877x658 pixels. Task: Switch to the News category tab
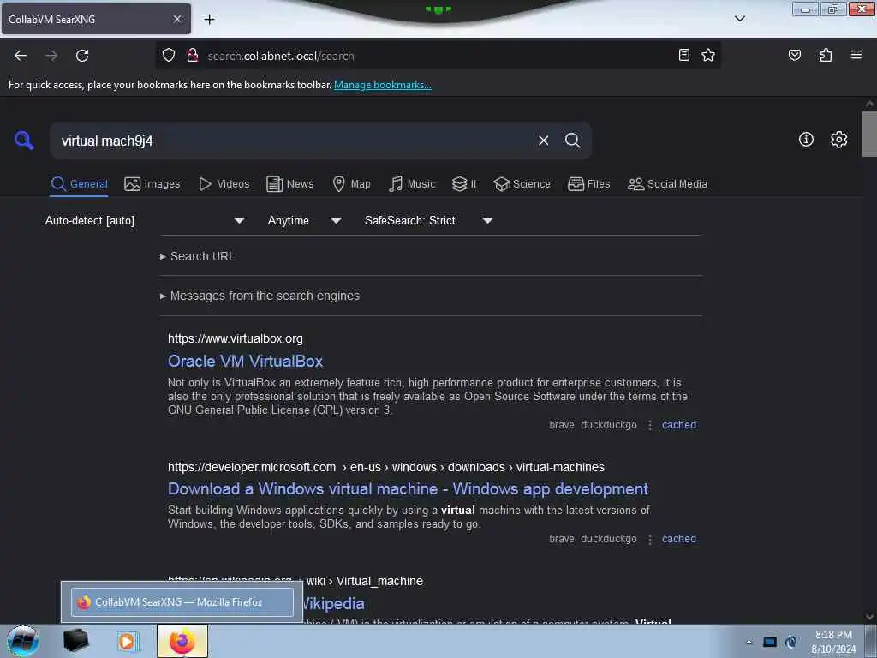coord(289,184)
